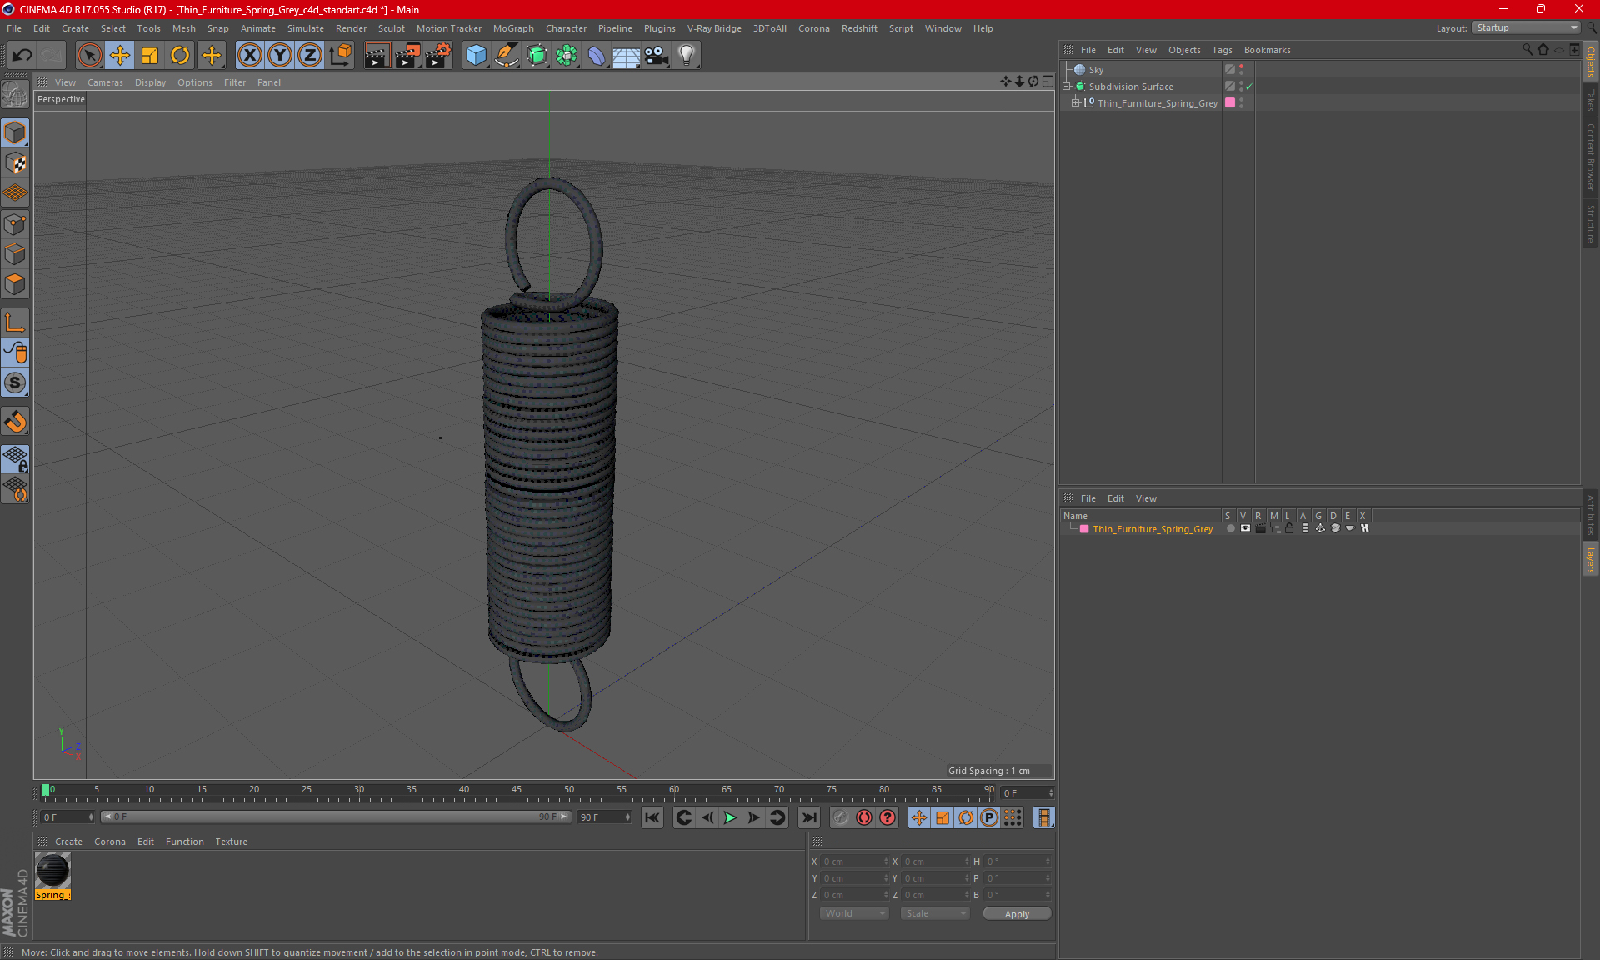Open the array modeling objects
This screenshot has width=1600, height=960.
567,56
